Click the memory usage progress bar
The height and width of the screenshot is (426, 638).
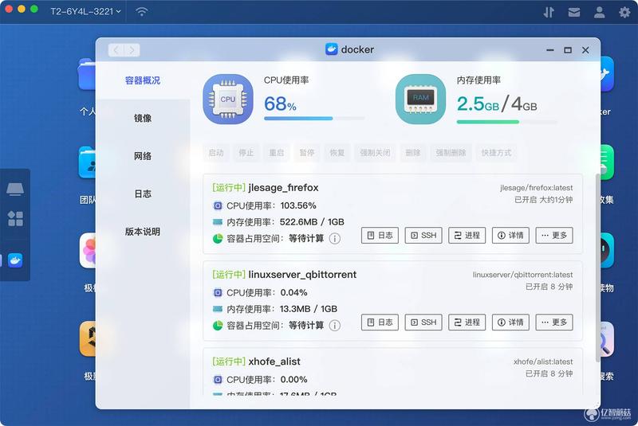click(x=506, y=121)
